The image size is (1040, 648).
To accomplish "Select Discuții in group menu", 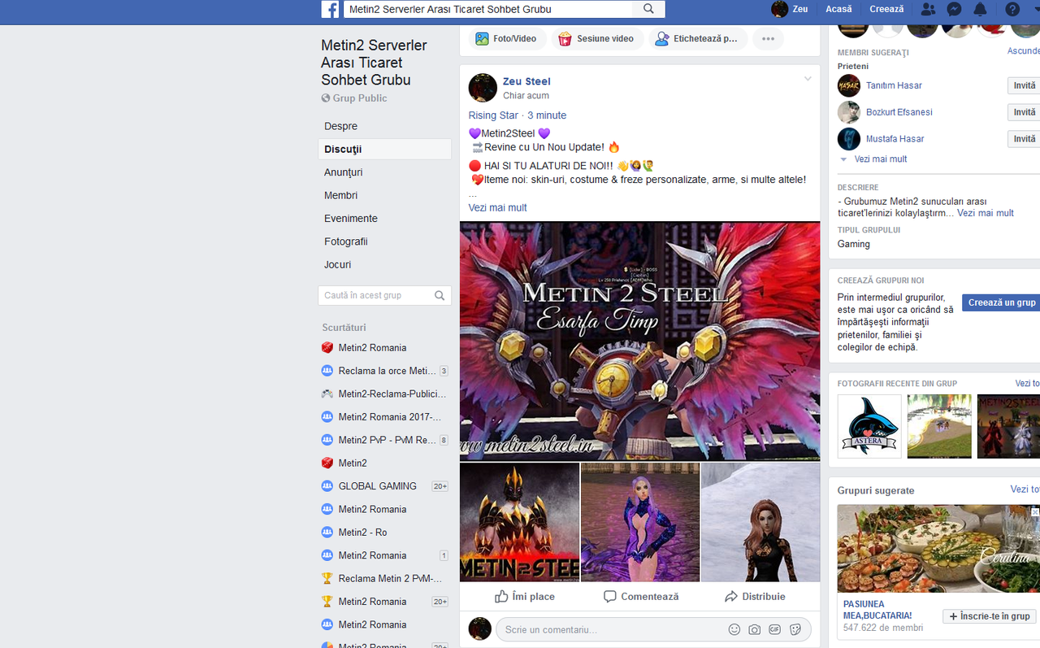I will click(x=384, y=149).
